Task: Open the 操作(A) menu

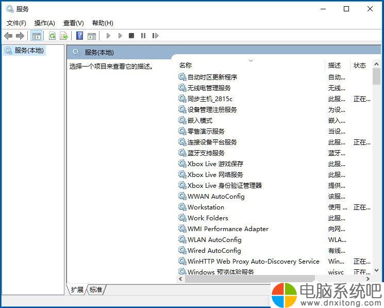Action: pos(44,23)
